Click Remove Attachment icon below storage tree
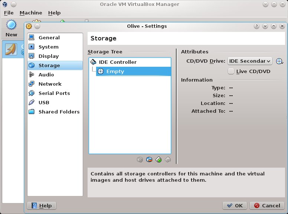288x214 pixels. click(x=168, y=159)
